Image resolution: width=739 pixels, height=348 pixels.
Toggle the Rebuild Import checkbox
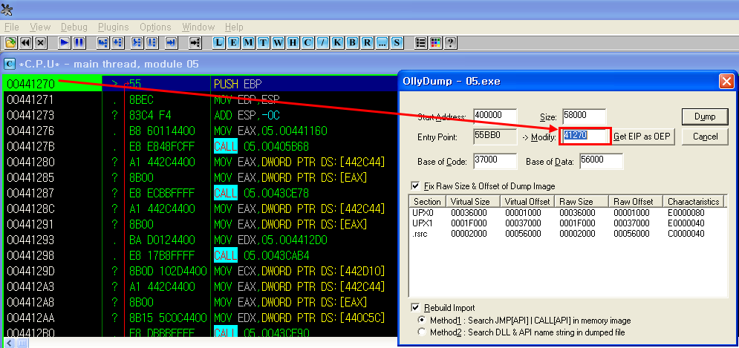click(x=415, y=308)
